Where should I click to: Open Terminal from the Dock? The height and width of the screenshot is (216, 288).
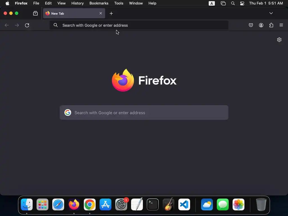153,204
